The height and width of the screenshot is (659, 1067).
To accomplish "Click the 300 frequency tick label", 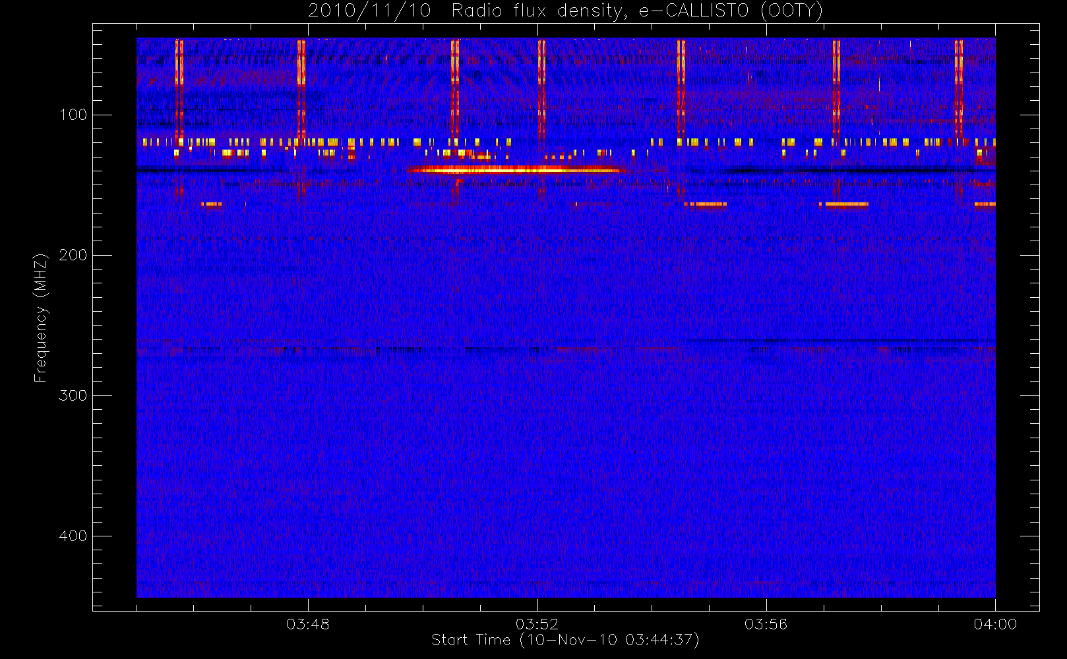I will [x=73, y=395].
